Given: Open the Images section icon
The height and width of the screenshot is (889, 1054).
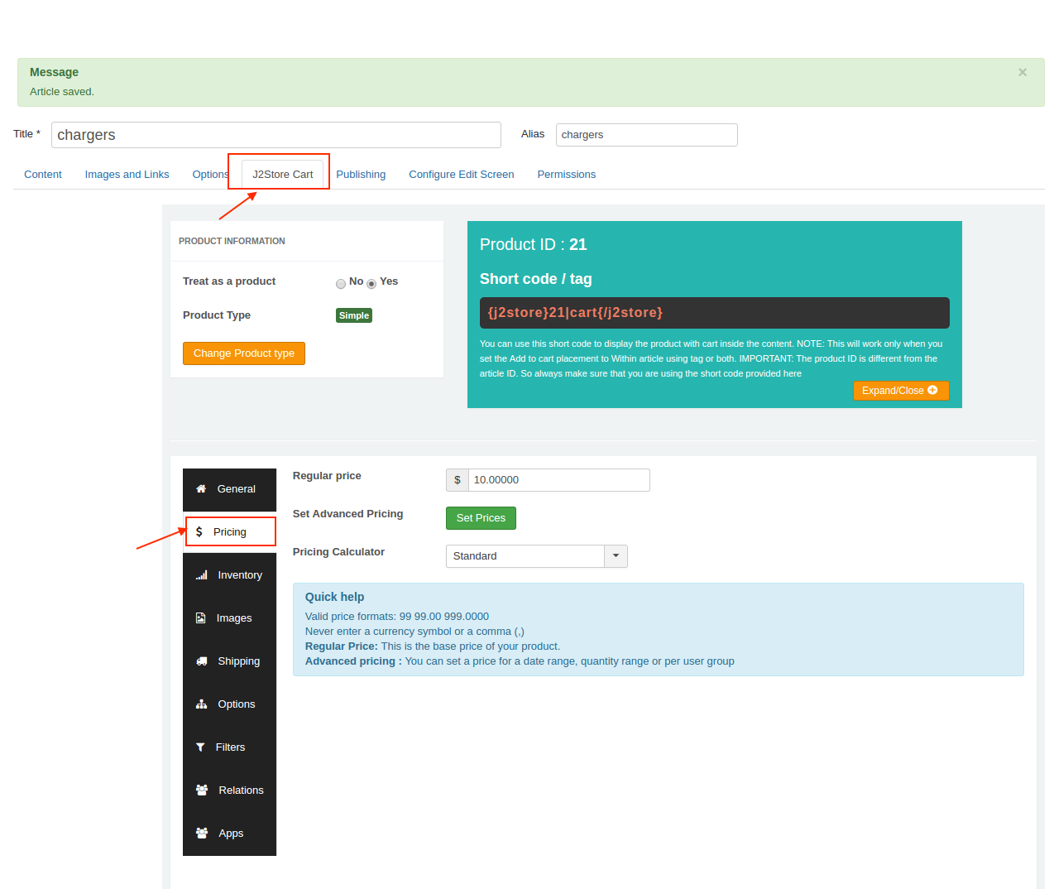Looking at the screenshot, I should click(x=202, y=617).
